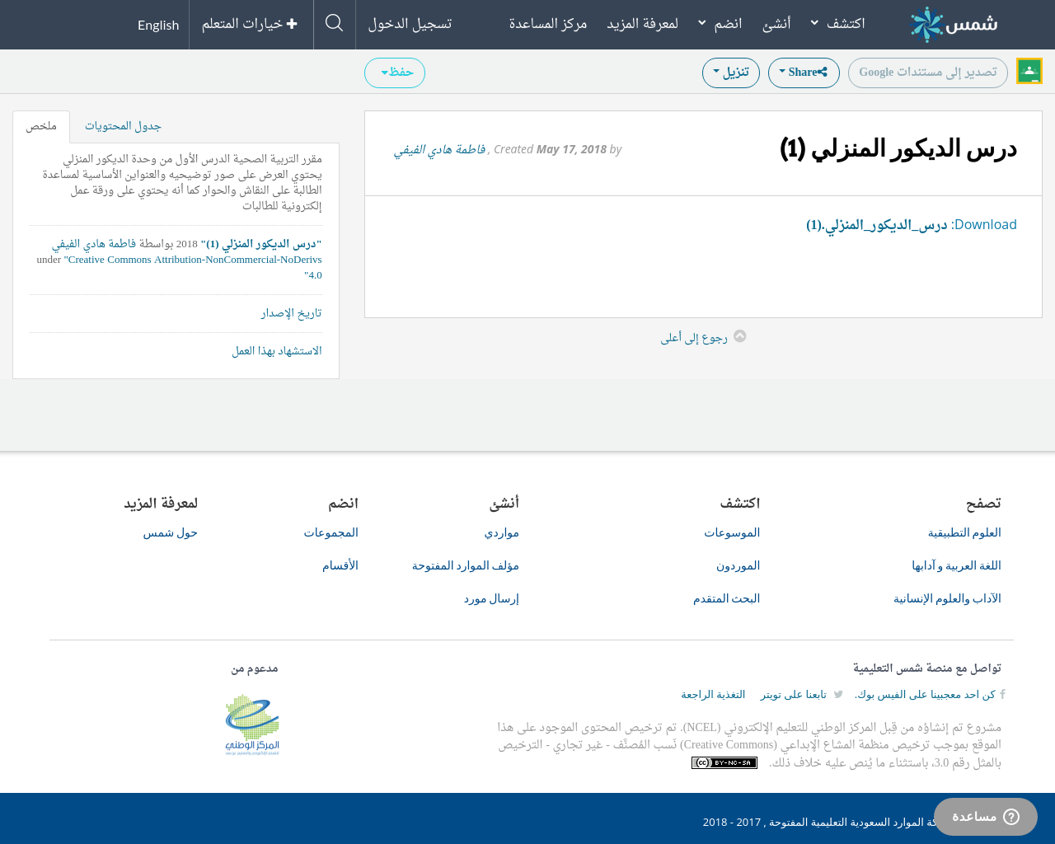Image resolution: width=1055 pixels, height=844 pixels.
Task: Expand the تنزيل download dropdown
Action: [731, 73]
